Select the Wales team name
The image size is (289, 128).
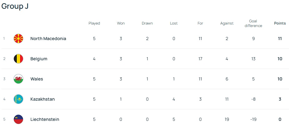click(x=37, y=79)
